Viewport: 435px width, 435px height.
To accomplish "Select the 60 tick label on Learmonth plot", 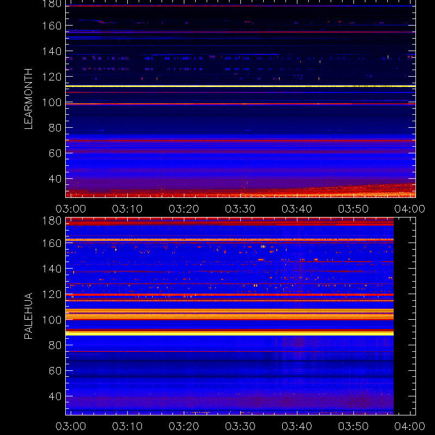I will tap(55, 153).
